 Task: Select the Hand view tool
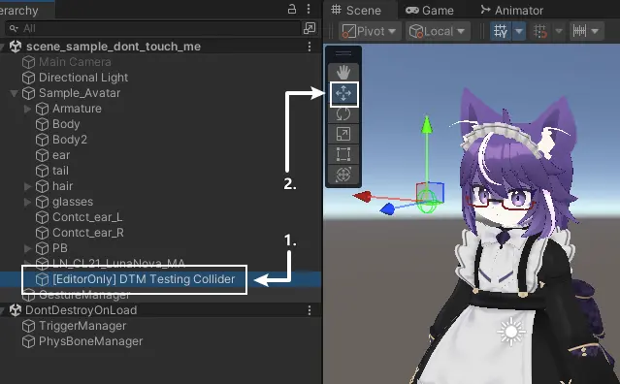[343, 73]
